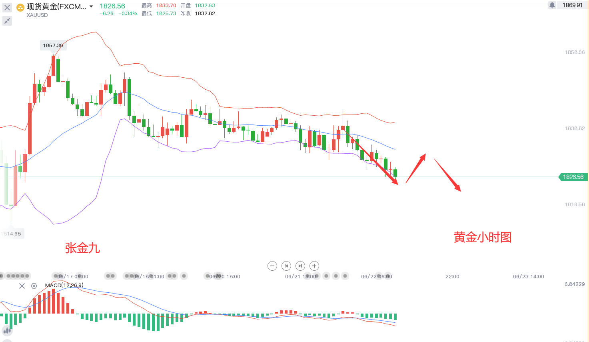The image size is (589, 342).
Task: Collapse the chart with the shrink arrows icon
Action: [7, 21]
